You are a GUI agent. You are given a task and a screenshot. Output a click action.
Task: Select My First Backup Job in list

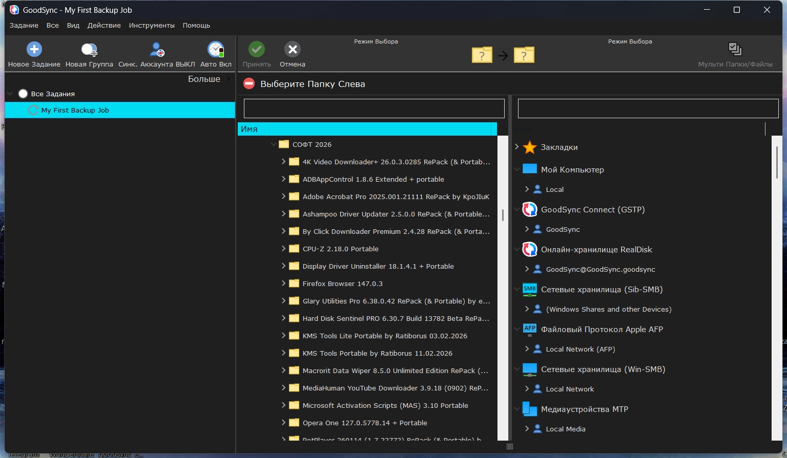pos(75,110)
